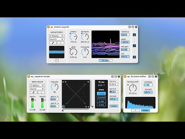Click the red triangle marker below the XY pad
The width and height of the screenshot is (185, 139).
63,110
